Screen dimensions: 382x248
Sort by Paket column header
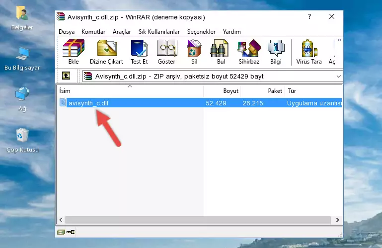pyautogui.click(x=263, y=91)
